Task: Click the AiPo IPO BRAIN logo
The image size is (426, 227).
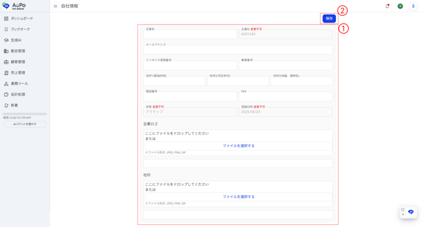Action: pyautogui.click(x=15, y=5)
